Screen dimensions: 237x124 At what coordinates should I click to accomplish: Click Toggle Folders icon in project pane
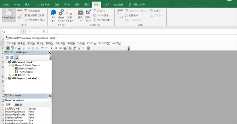[x=16, y=57]
